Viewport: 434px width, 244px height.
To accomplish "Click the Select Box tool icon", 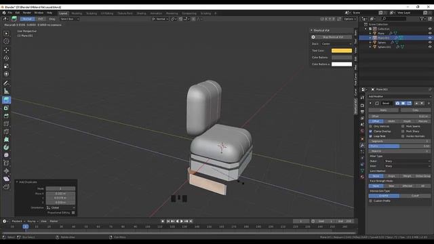I will click(x=6, y=33).
